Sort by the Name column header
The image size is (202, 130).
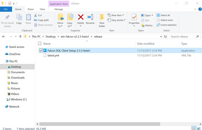pyautogui.click(x=47, y=44)
